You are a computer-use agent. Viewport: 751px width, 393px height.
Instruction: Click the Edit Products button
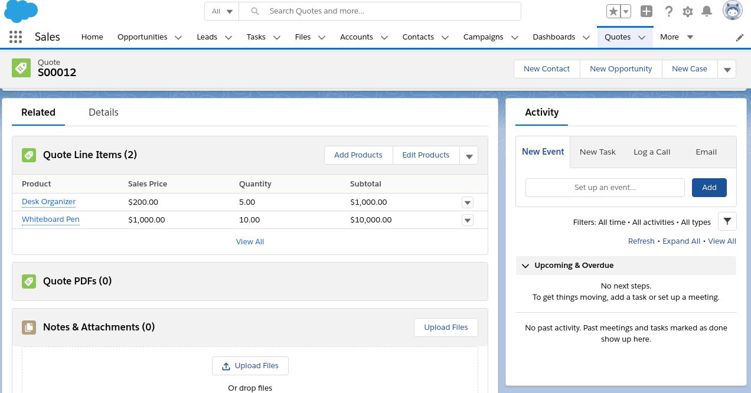tap(426, 155)
